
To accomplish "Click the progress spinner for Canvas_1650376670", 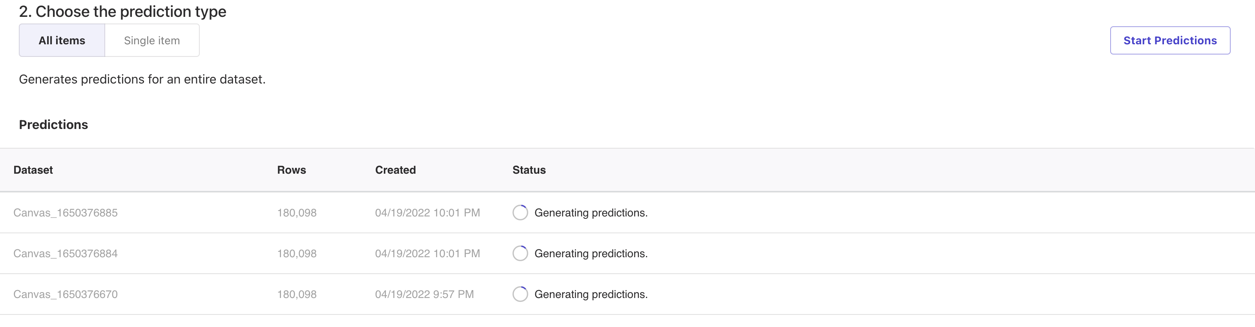I will coord(520,294).
